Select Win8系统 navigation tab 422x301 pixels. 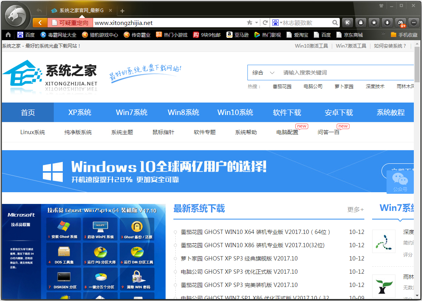(183, 112)
